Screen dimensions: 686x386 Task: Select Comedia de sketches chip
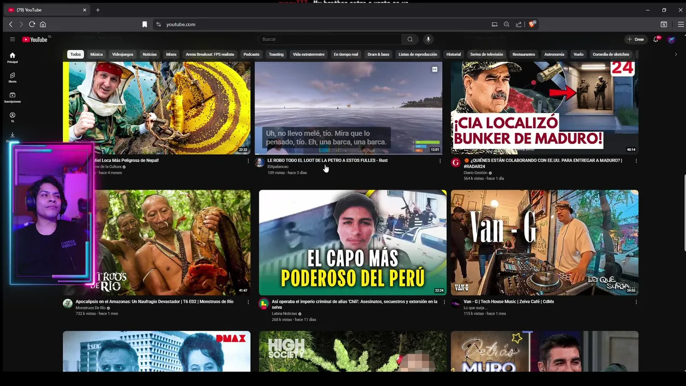611,54
